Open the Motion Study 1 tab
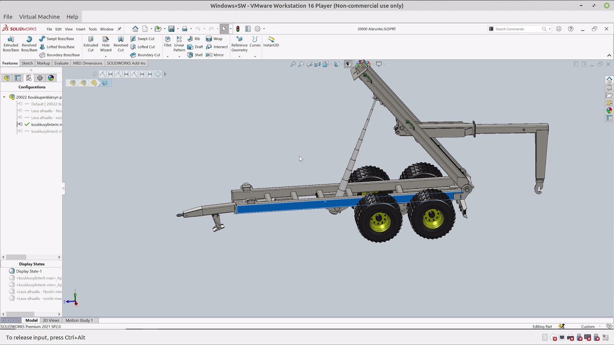Viewport: 614px width, 345px height. (x=79, y=321)
